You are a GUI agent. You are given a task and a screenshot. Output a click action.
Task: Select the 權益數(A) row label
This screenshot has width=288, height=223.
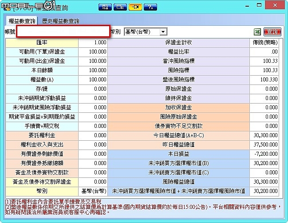tap(42, 80)
